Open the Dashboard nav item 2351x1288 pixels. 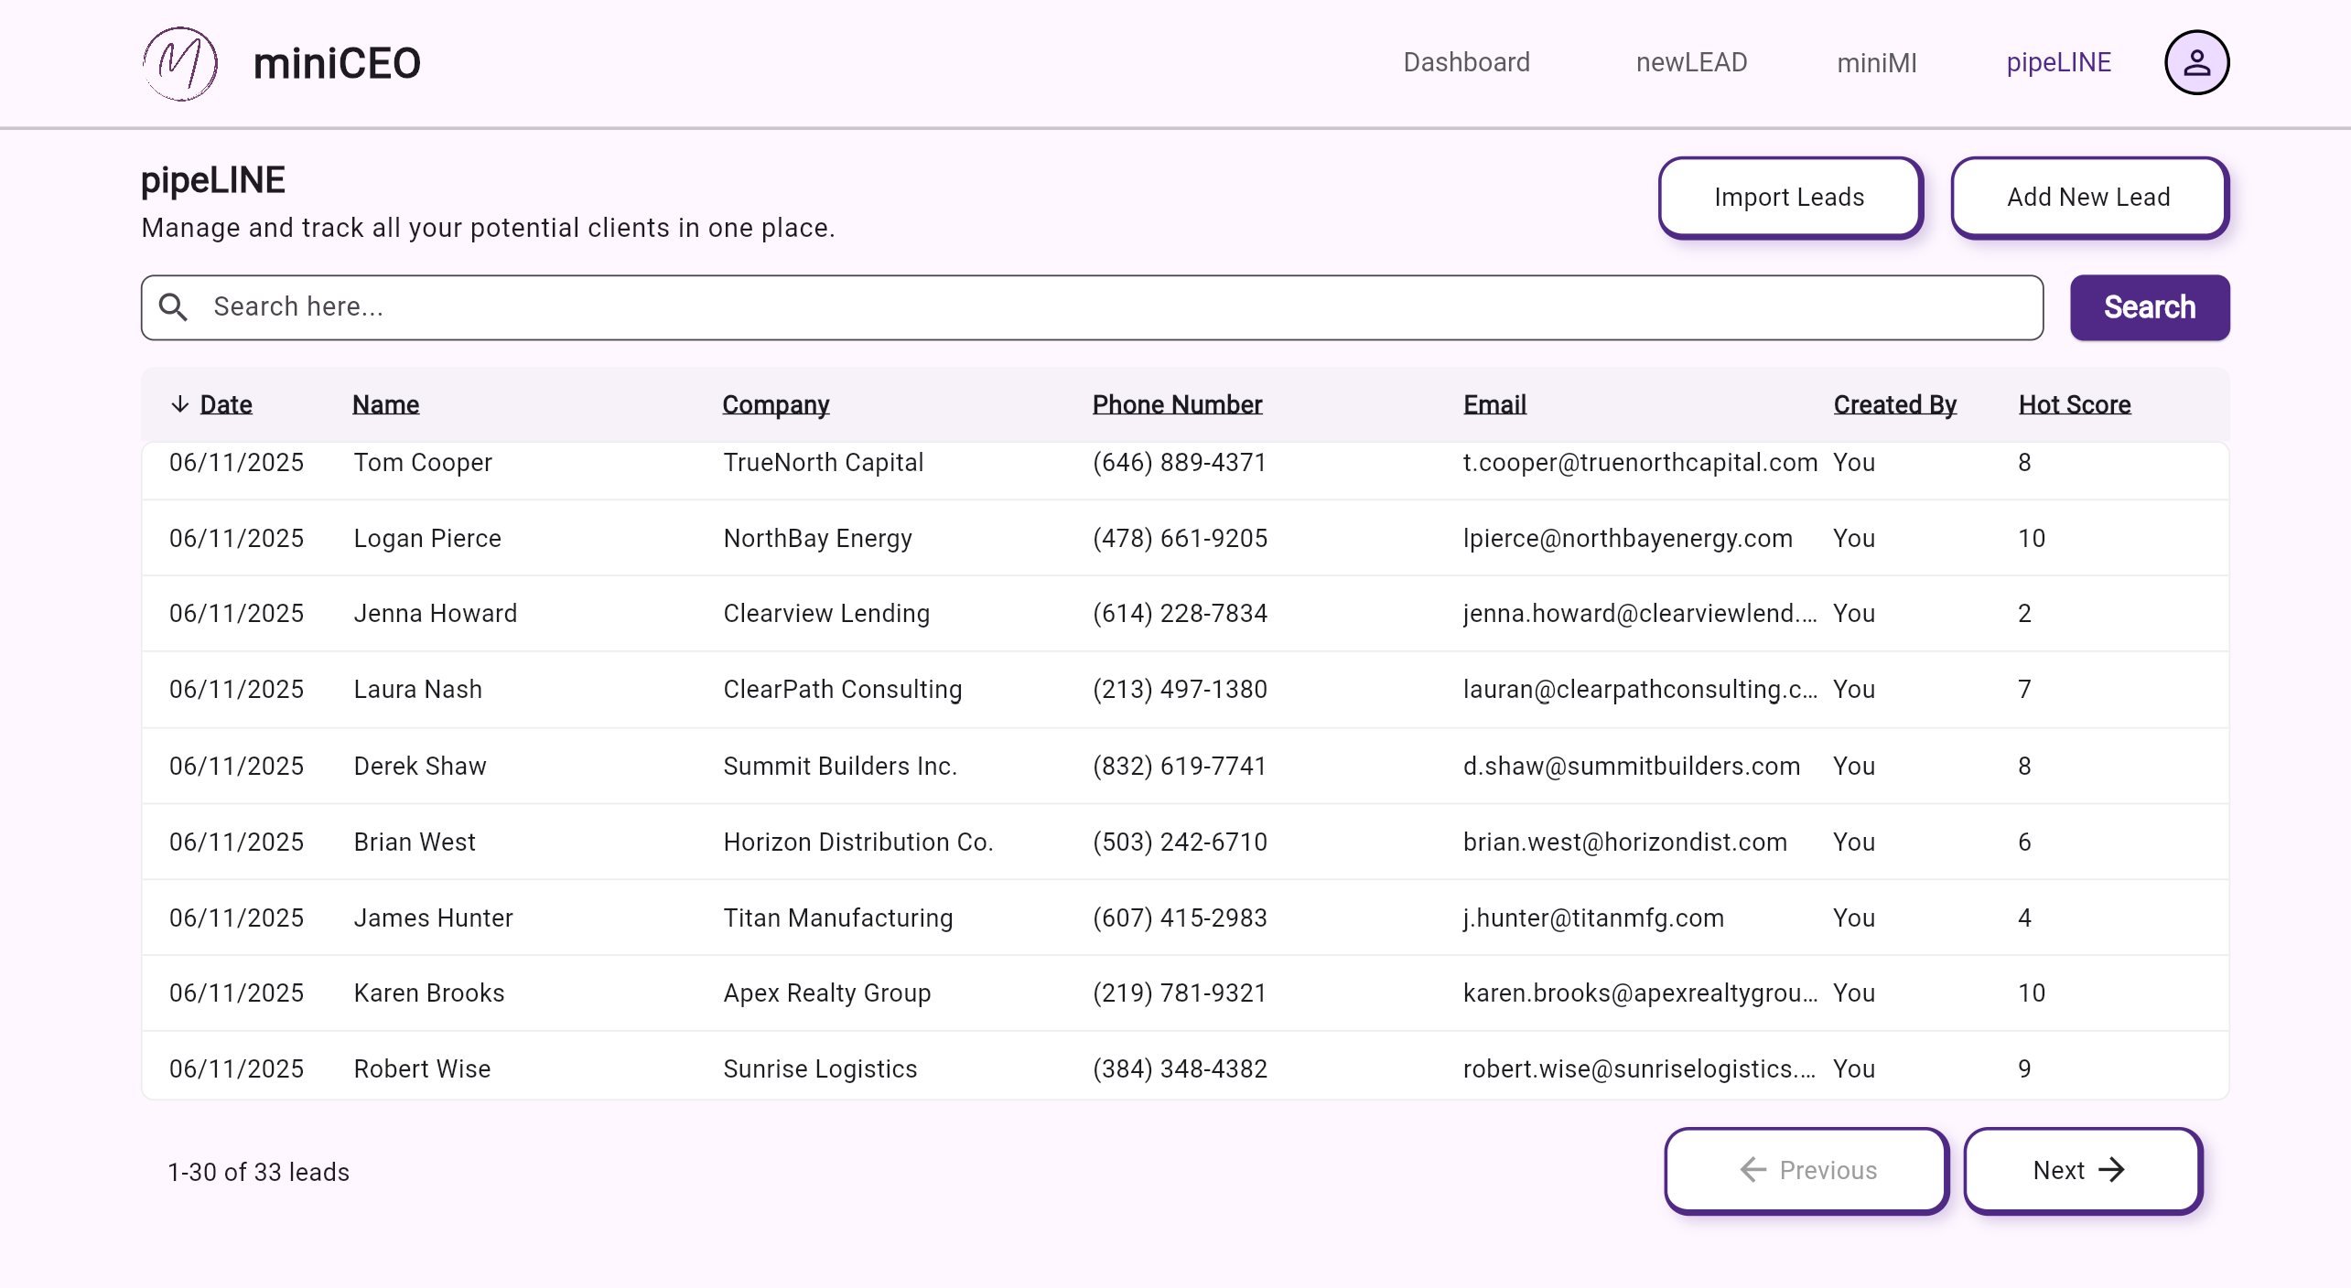[x=1466, y=62]
